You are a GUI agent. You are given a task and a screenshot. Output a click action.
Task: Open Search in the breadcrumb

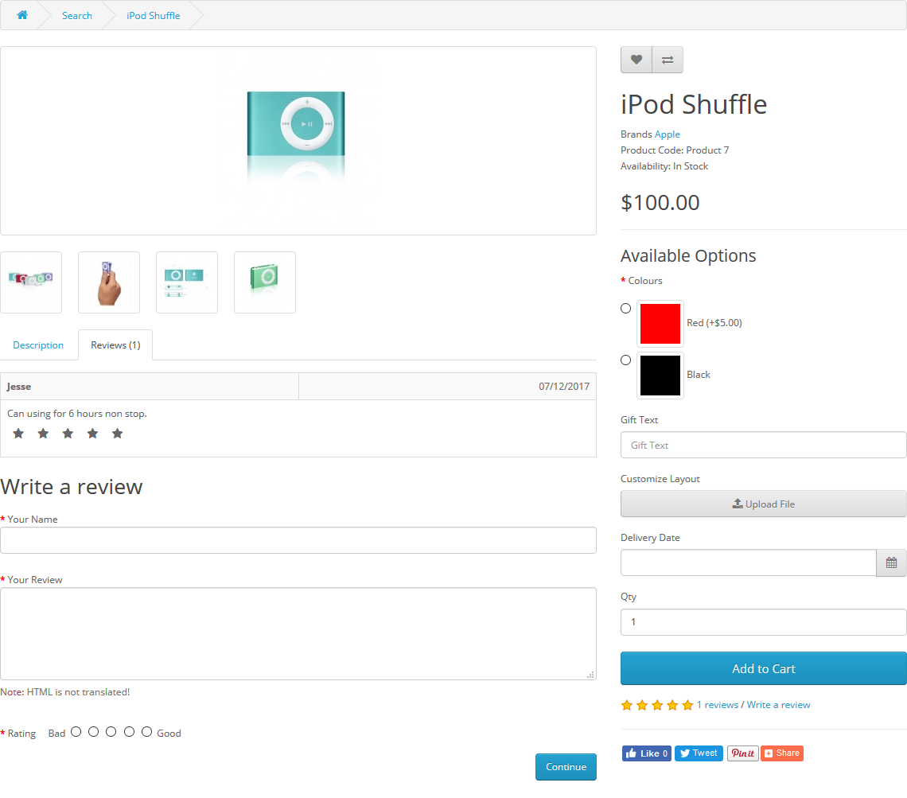click(77, 16)
